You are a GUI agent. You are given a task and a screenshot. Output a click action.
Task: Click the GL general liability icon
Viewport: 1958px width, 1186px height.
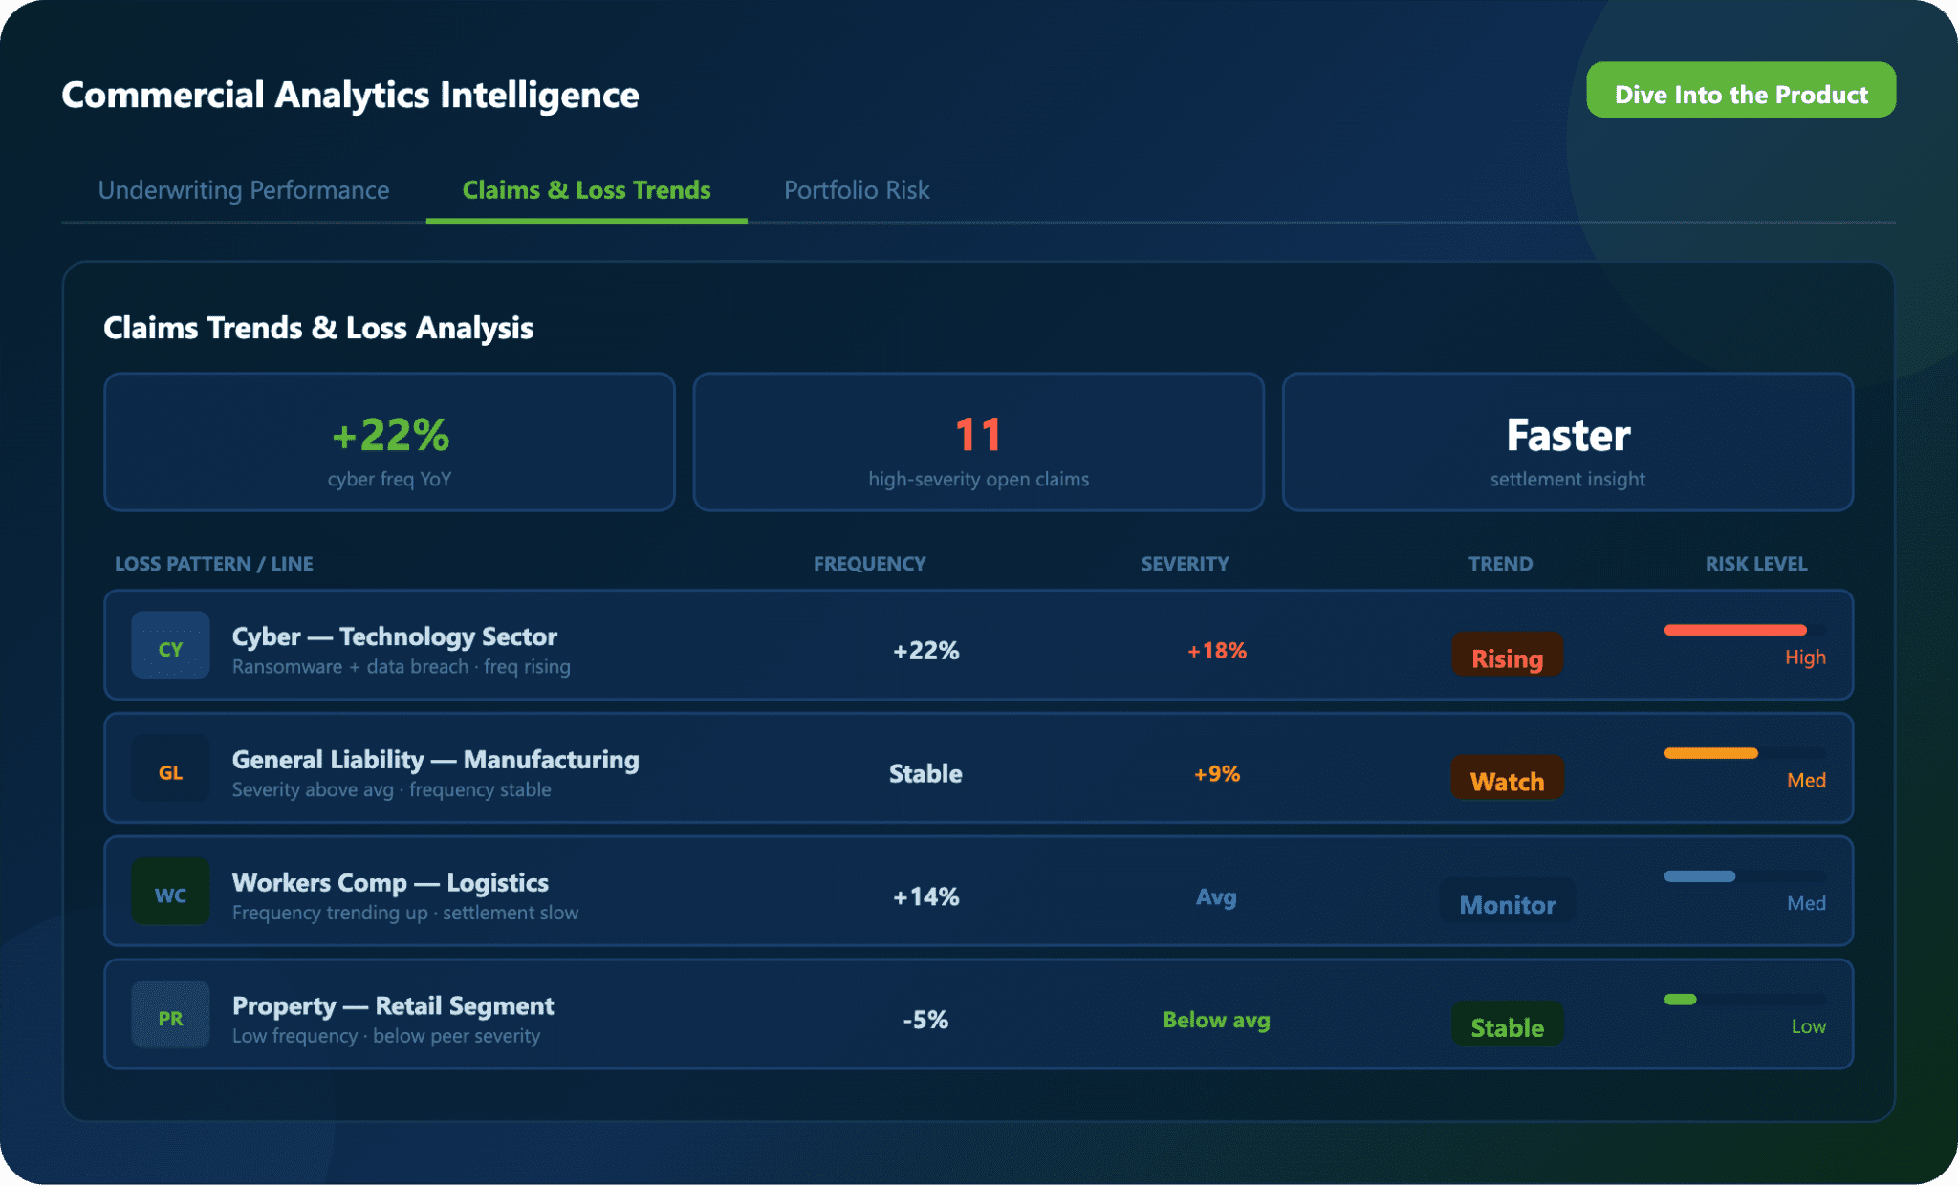click(x=170, y=769)
